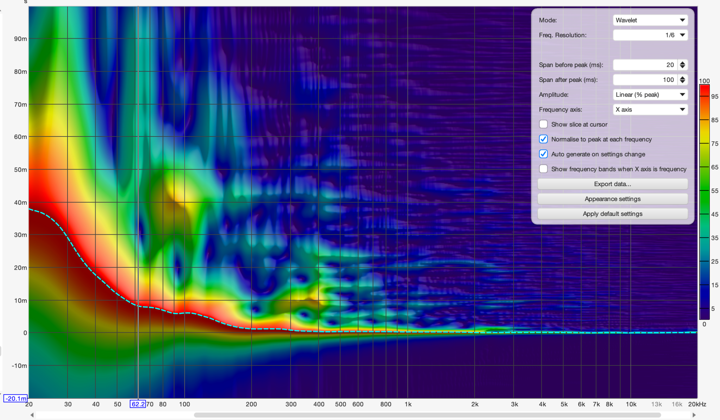Viewport: 720px width, 420px height.
Task: Click the -20.1m time readout box
Action: click(15, 398)
